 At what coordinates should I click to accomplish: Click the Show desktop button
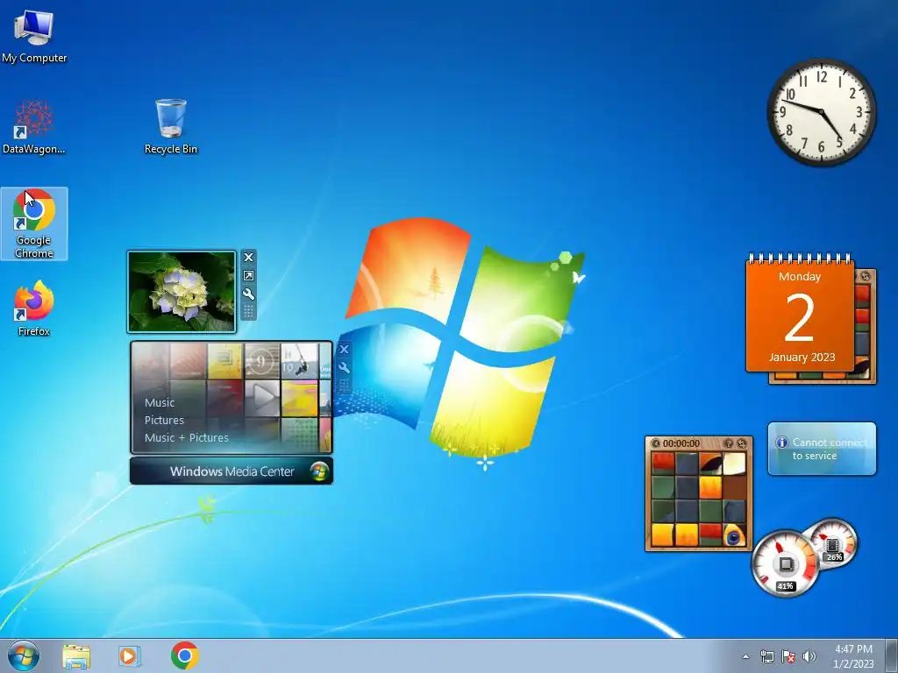[x=892, y=655]
